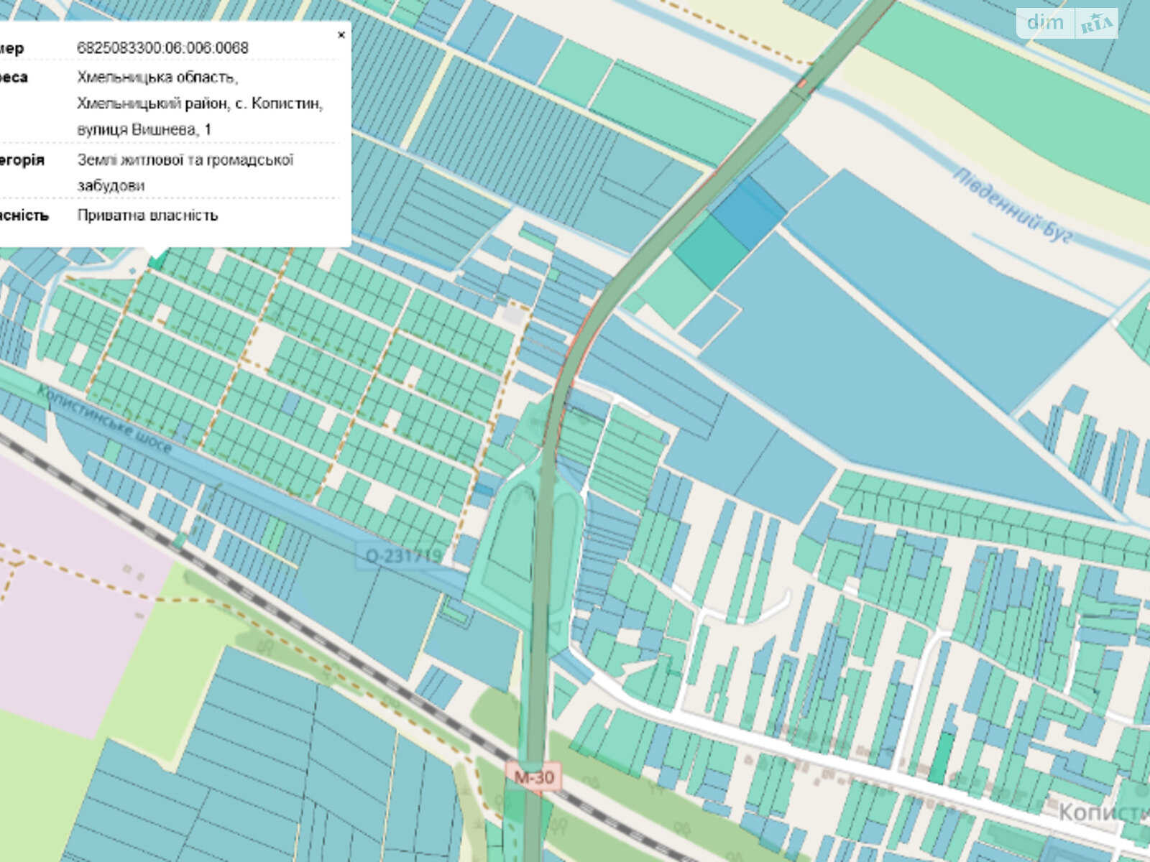This screenshot has height=862, width=1150.
Task: Click the 'Копистинське шосе' road label
Action: 104,420
